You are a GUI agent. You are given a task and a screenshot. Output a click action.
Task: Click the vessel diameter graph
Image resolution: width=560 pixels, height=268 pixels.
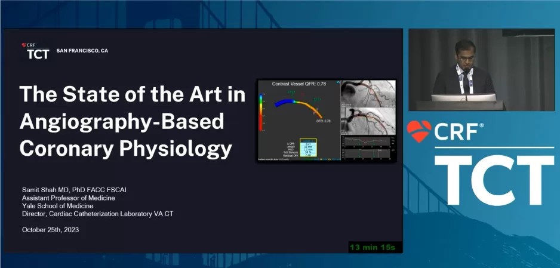pyautogui.click(x=368, y=143)
